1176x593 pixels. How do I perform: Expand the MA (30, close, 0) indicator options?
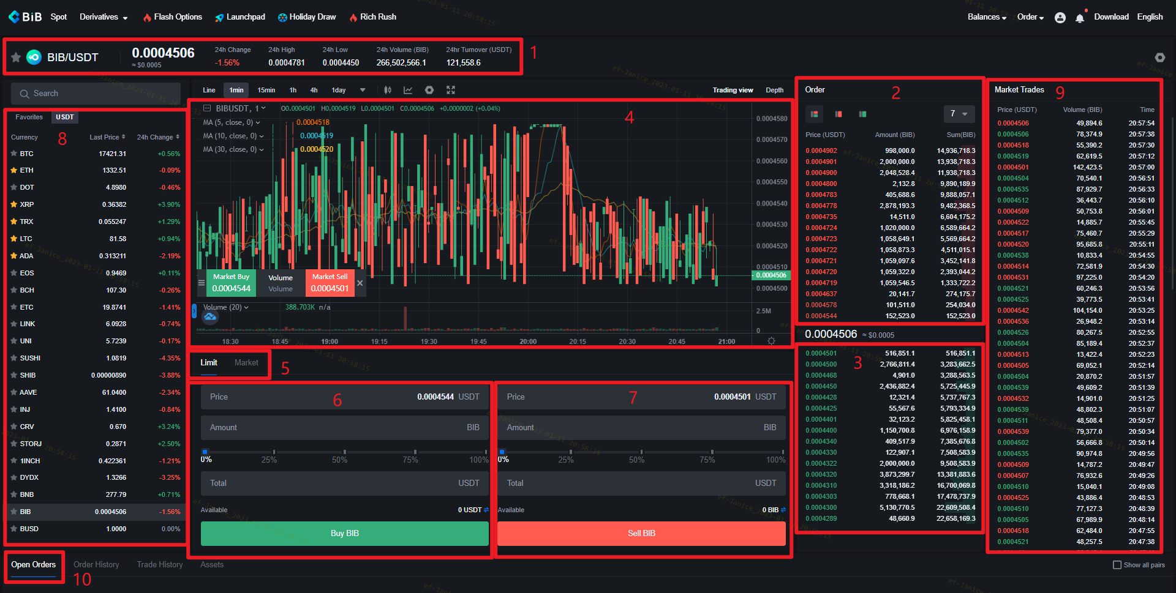pyautogui.click(x=262, y=149)
